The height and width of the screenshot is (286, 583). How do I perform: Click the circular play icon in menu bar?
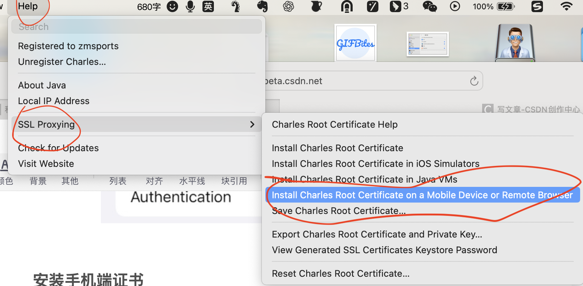[x=455, y=6]
